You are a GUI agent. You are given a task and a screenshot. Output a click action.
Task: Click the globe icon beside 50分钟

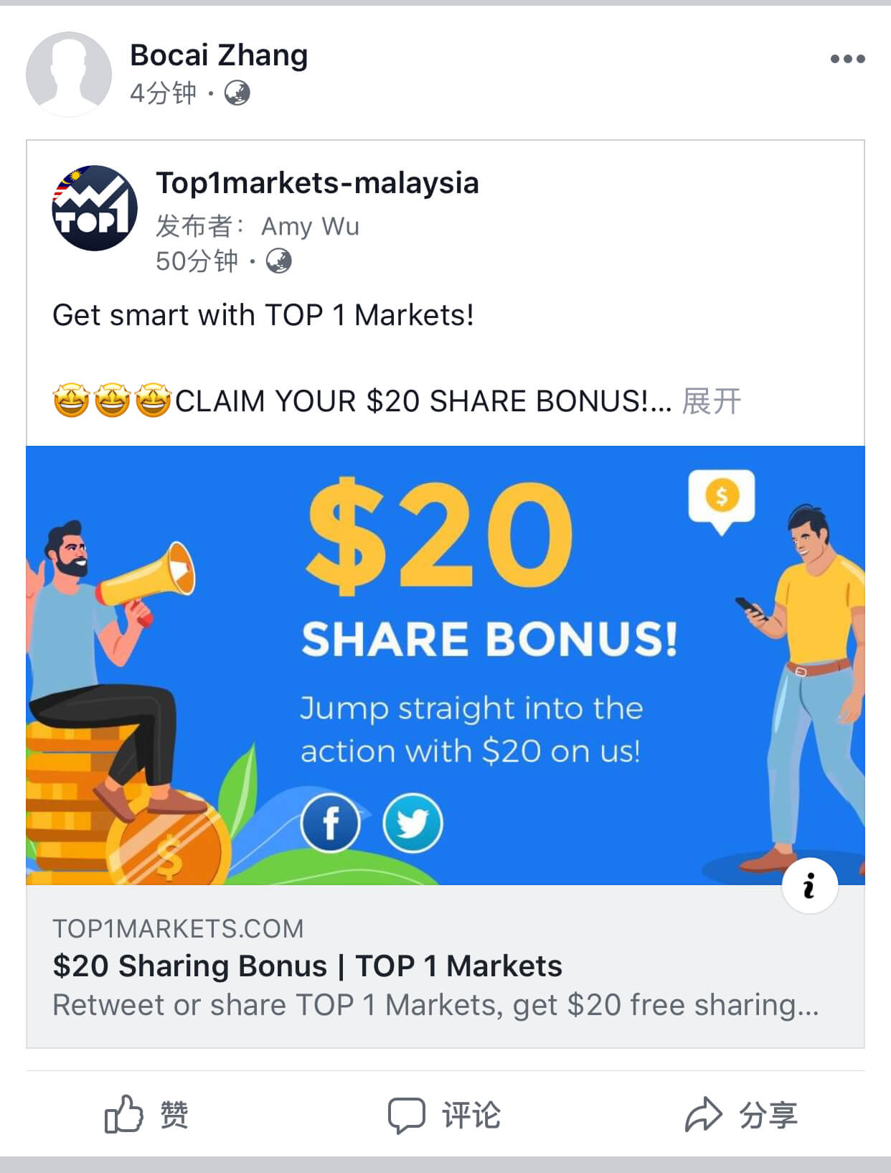279,261
